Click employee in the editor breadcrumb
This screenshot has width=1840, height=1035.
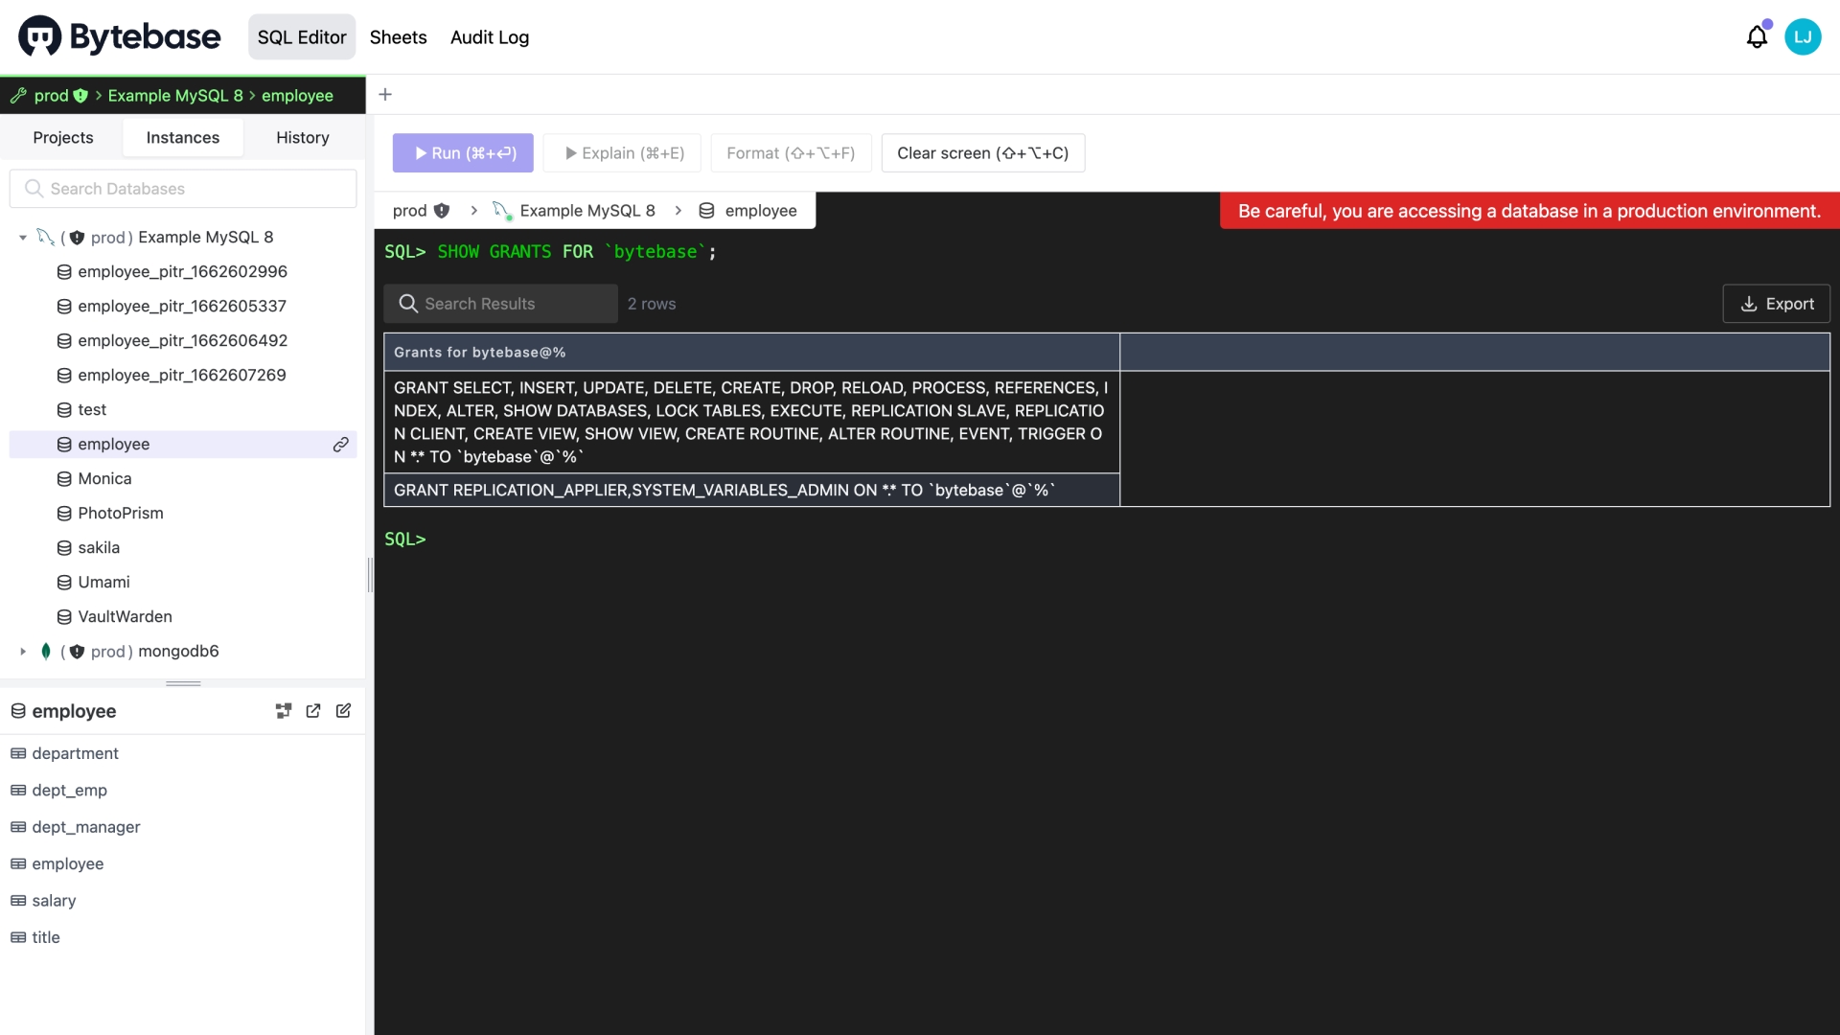click(761, 211)
